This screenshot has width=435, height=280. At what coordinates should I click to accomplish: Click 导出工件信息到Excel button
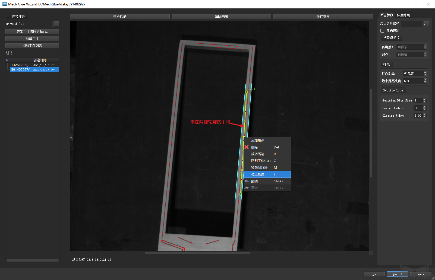32,31
